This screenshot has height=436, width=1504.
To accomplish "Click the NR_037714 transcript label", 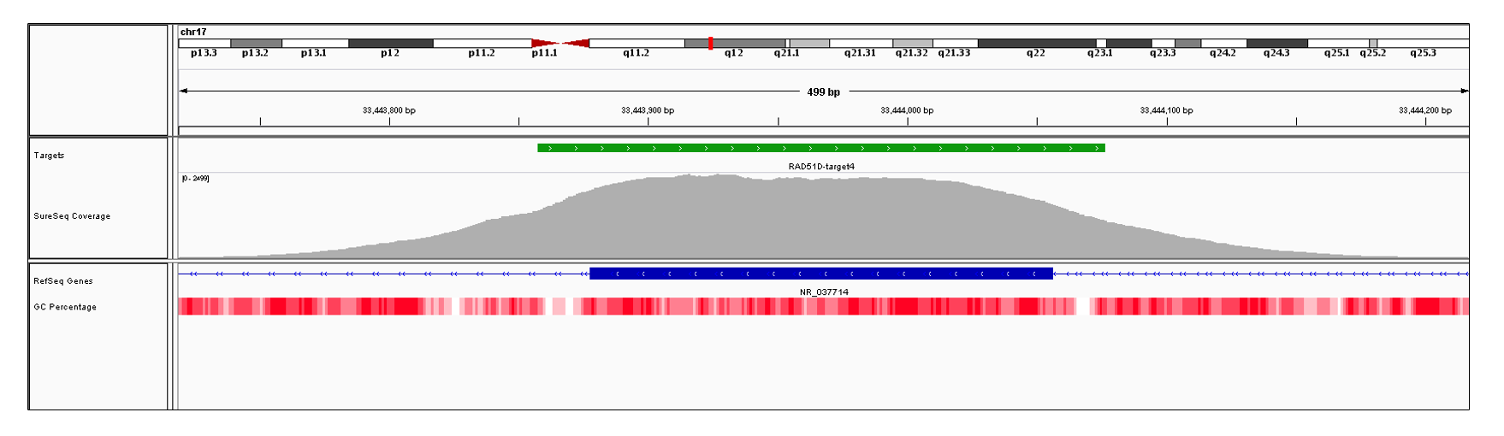I will (x=824, y=292).
